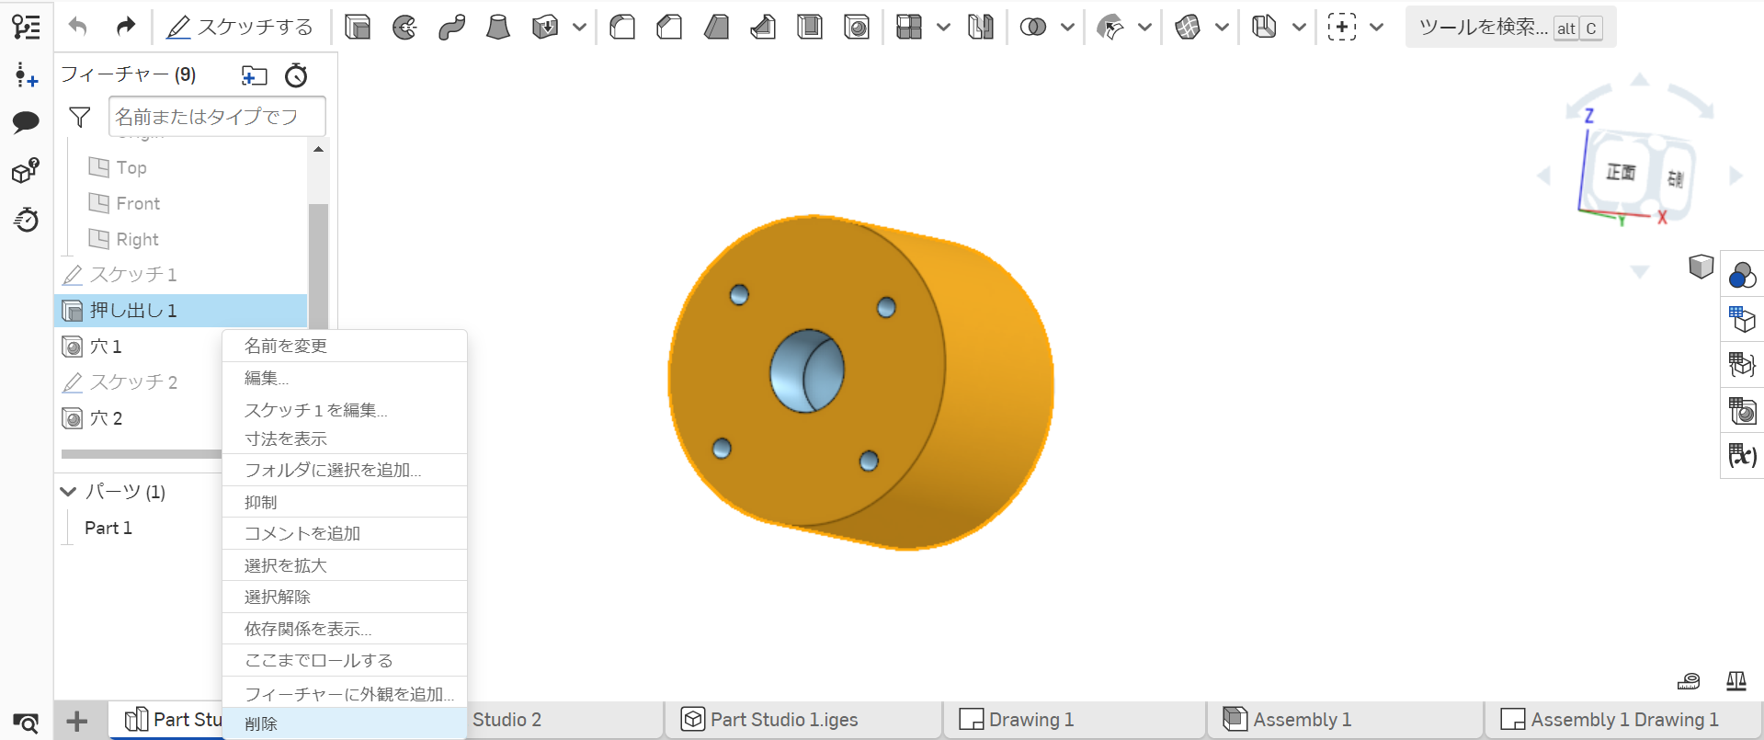The image size is (1764, 740).
Task: Toggle the feature list panel icon
Action: click(26, 27)
